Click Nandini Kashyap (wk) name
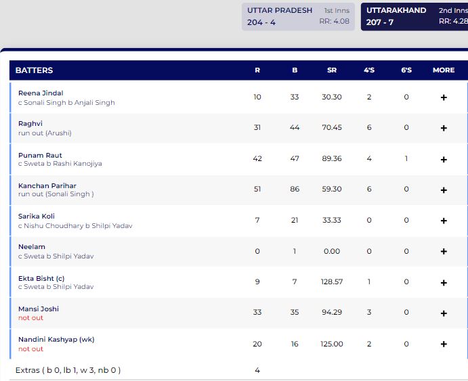 (57, 339)
